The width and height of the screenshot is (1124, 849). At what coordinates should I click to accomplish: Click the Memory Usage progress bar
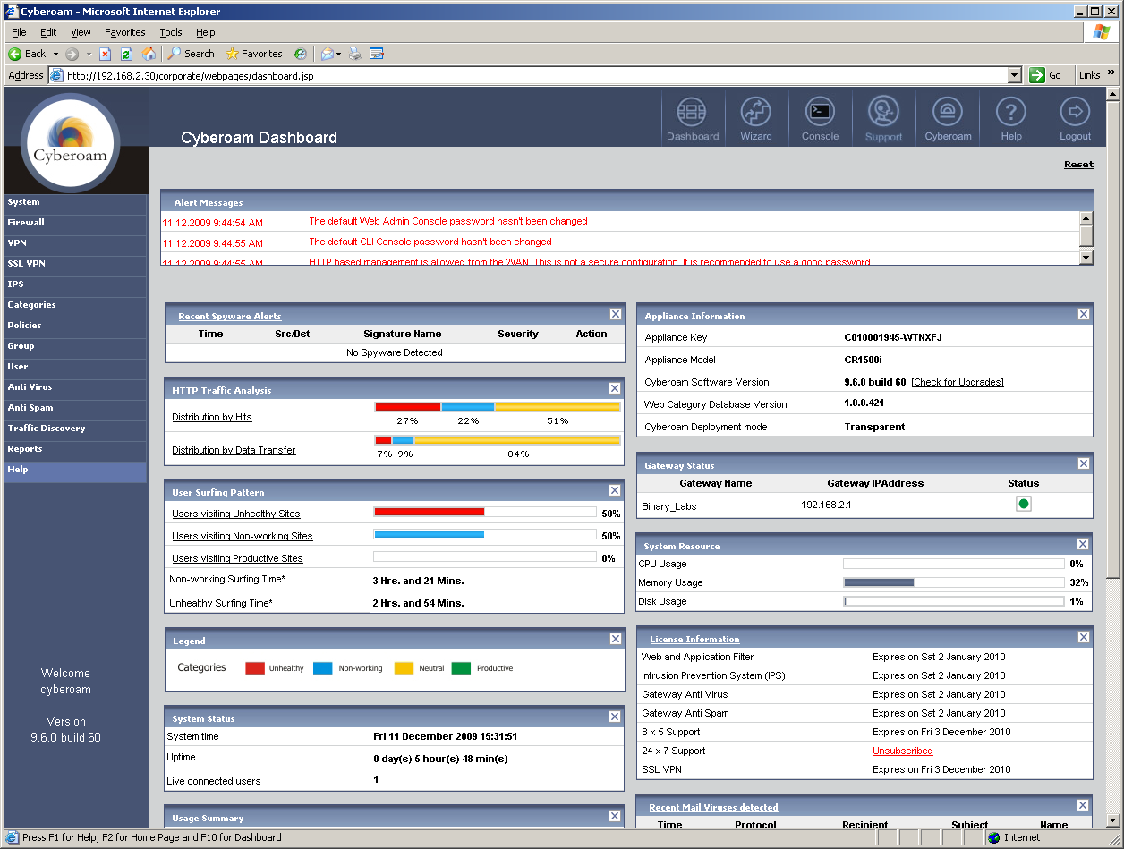click(x=954, y=582)
